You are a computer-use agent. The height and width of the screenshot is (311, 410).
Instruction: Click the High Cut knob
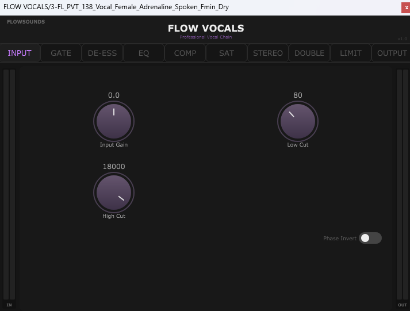click(114, 193)
